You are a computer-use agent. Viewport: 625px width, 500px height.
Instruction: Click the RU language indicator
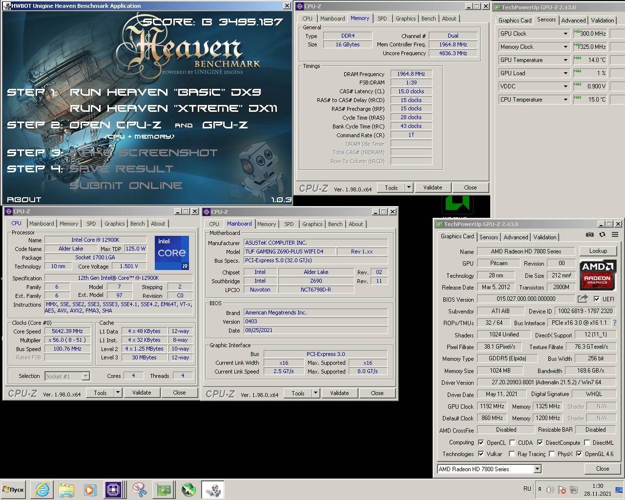pyautogui.click(x=527, y=488)
